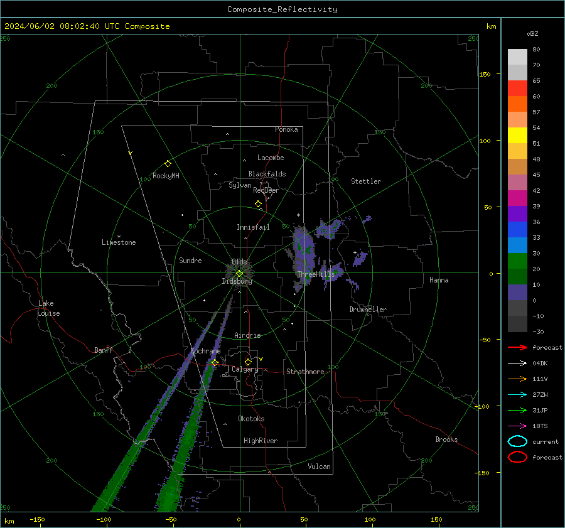The image size is (565, 528).
Task: Click the 42 dBZ magenta swatch
Action: 517,198
